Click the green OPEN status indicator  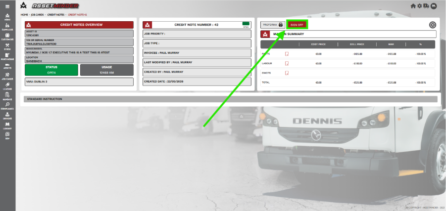click(x=246, y=25)
